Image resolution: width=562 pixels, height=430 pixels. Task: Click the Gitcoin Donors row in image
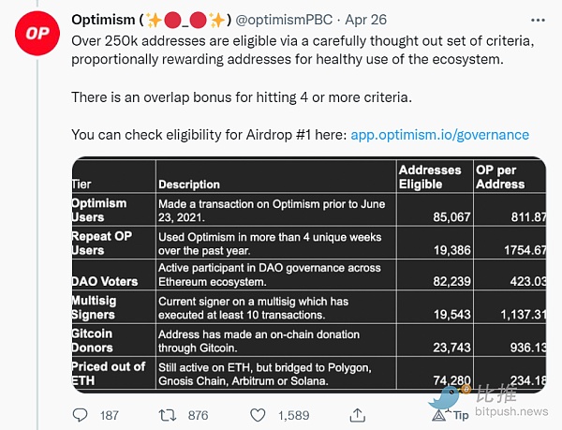[x=308, y=341]
